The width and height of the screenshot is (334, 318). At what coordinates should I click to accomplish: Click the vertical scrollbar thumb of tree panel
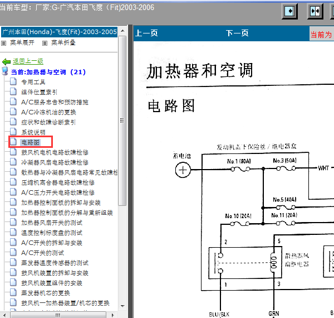point(122,121)
